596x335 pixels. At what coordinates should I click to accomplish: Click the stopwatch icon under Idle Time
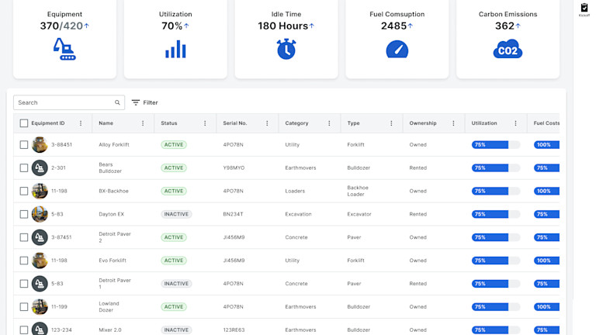click(286, 49)
